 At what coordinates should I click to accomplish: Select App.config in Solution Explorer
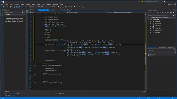coord(158,25)
